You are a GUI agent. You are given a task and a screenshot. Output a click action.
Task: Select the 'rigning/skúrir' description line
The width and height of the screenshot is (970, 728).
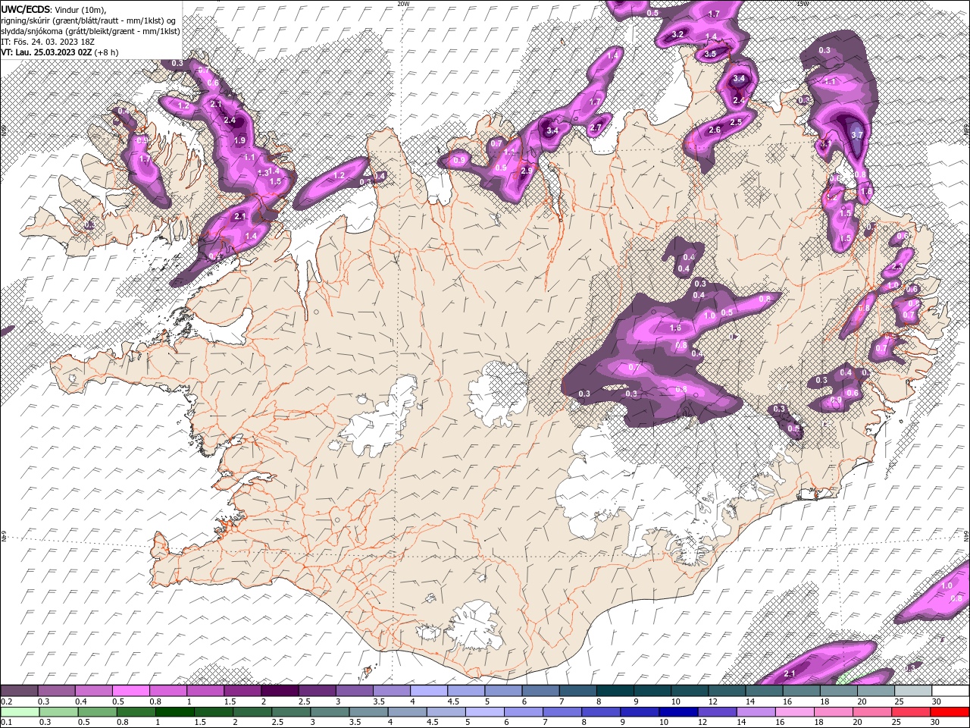click(89, 20)
